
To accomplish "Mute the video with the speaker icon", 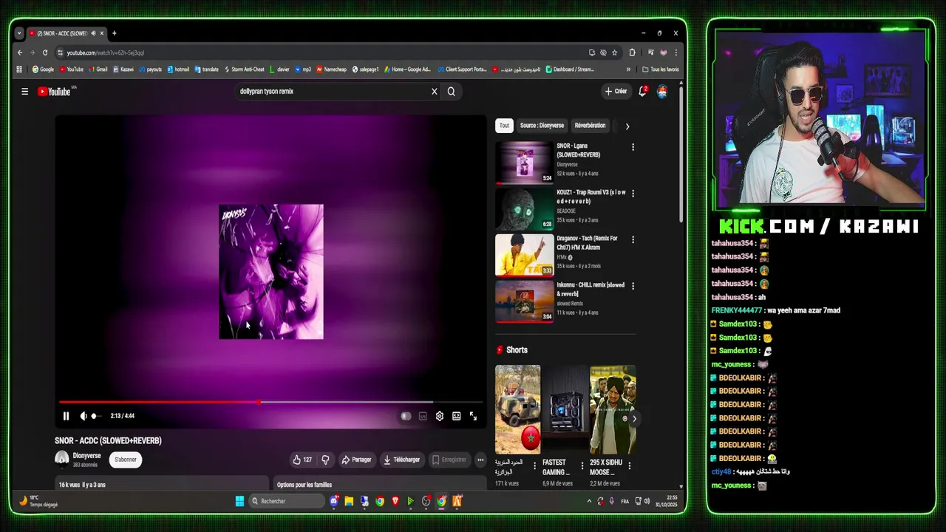I will coord(84,416).
